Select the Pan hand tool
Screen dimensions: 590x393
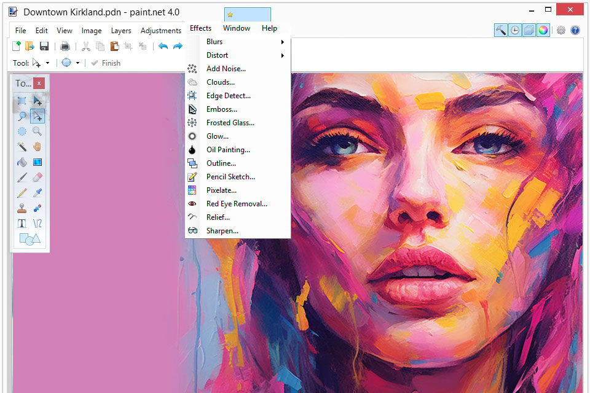pos(37,147)
